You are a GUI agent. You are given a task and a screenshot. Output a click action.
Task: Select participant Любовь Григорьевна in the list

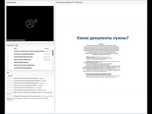tap(22, 60)
